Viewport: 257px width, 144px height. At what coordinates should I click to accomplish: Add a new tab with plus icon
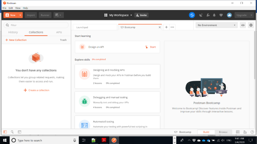click(166, 27)
